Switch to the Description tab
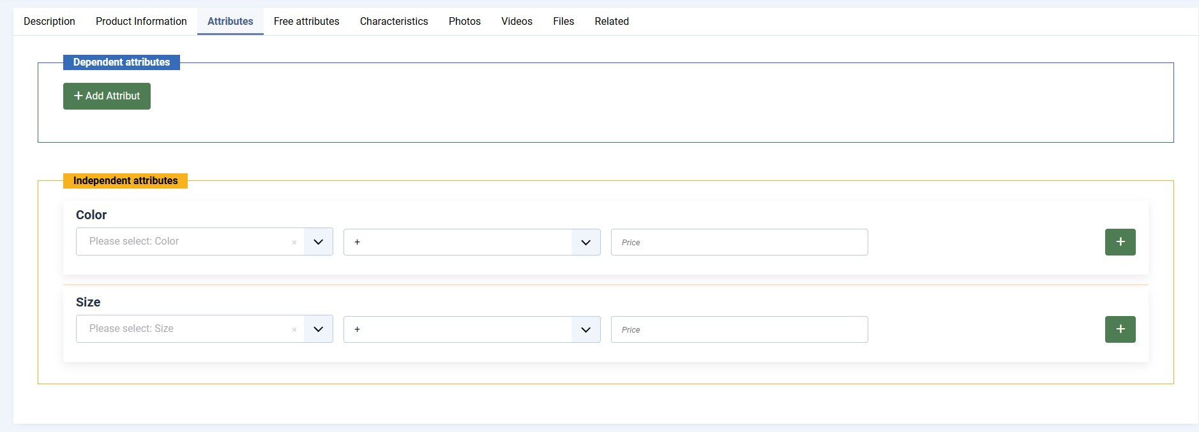1199x432 pixels. coord(49,21)
